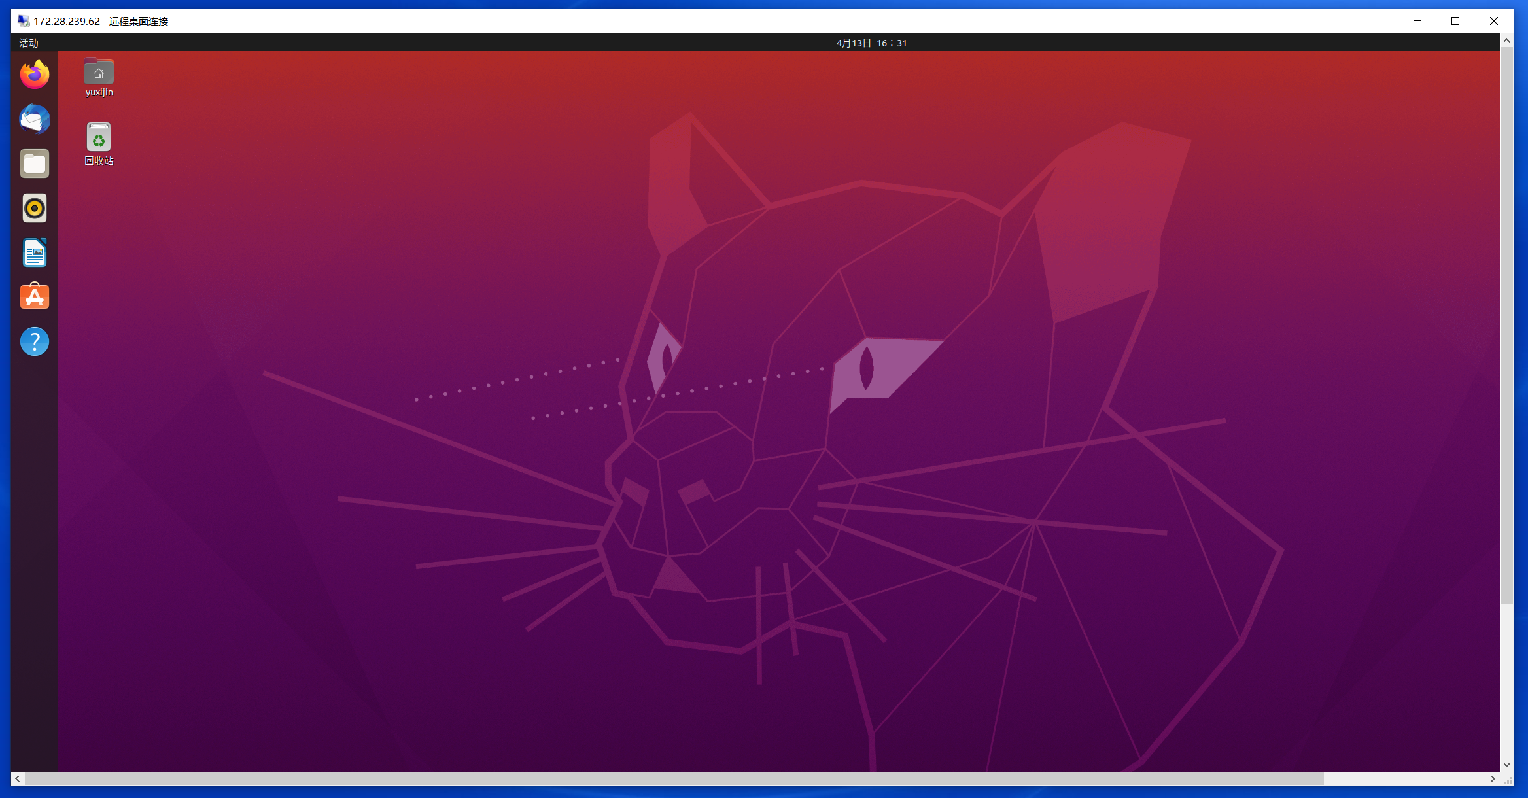Screen dimensions: 1528x798
Task: Click horizontal scrollbar right arrow
Action: tap(1493, 778)
